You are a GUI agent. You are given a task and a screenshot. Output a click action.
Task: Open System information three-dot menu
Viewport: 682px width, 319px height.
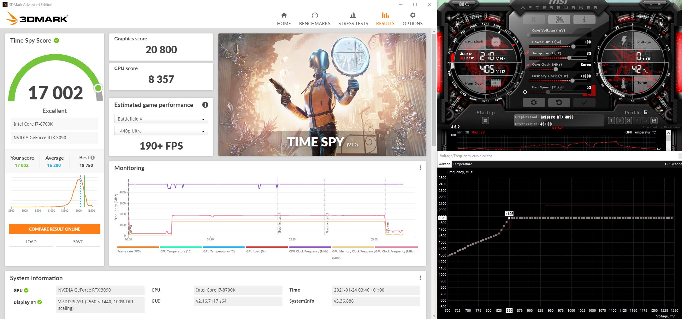(x=420, y=278)
